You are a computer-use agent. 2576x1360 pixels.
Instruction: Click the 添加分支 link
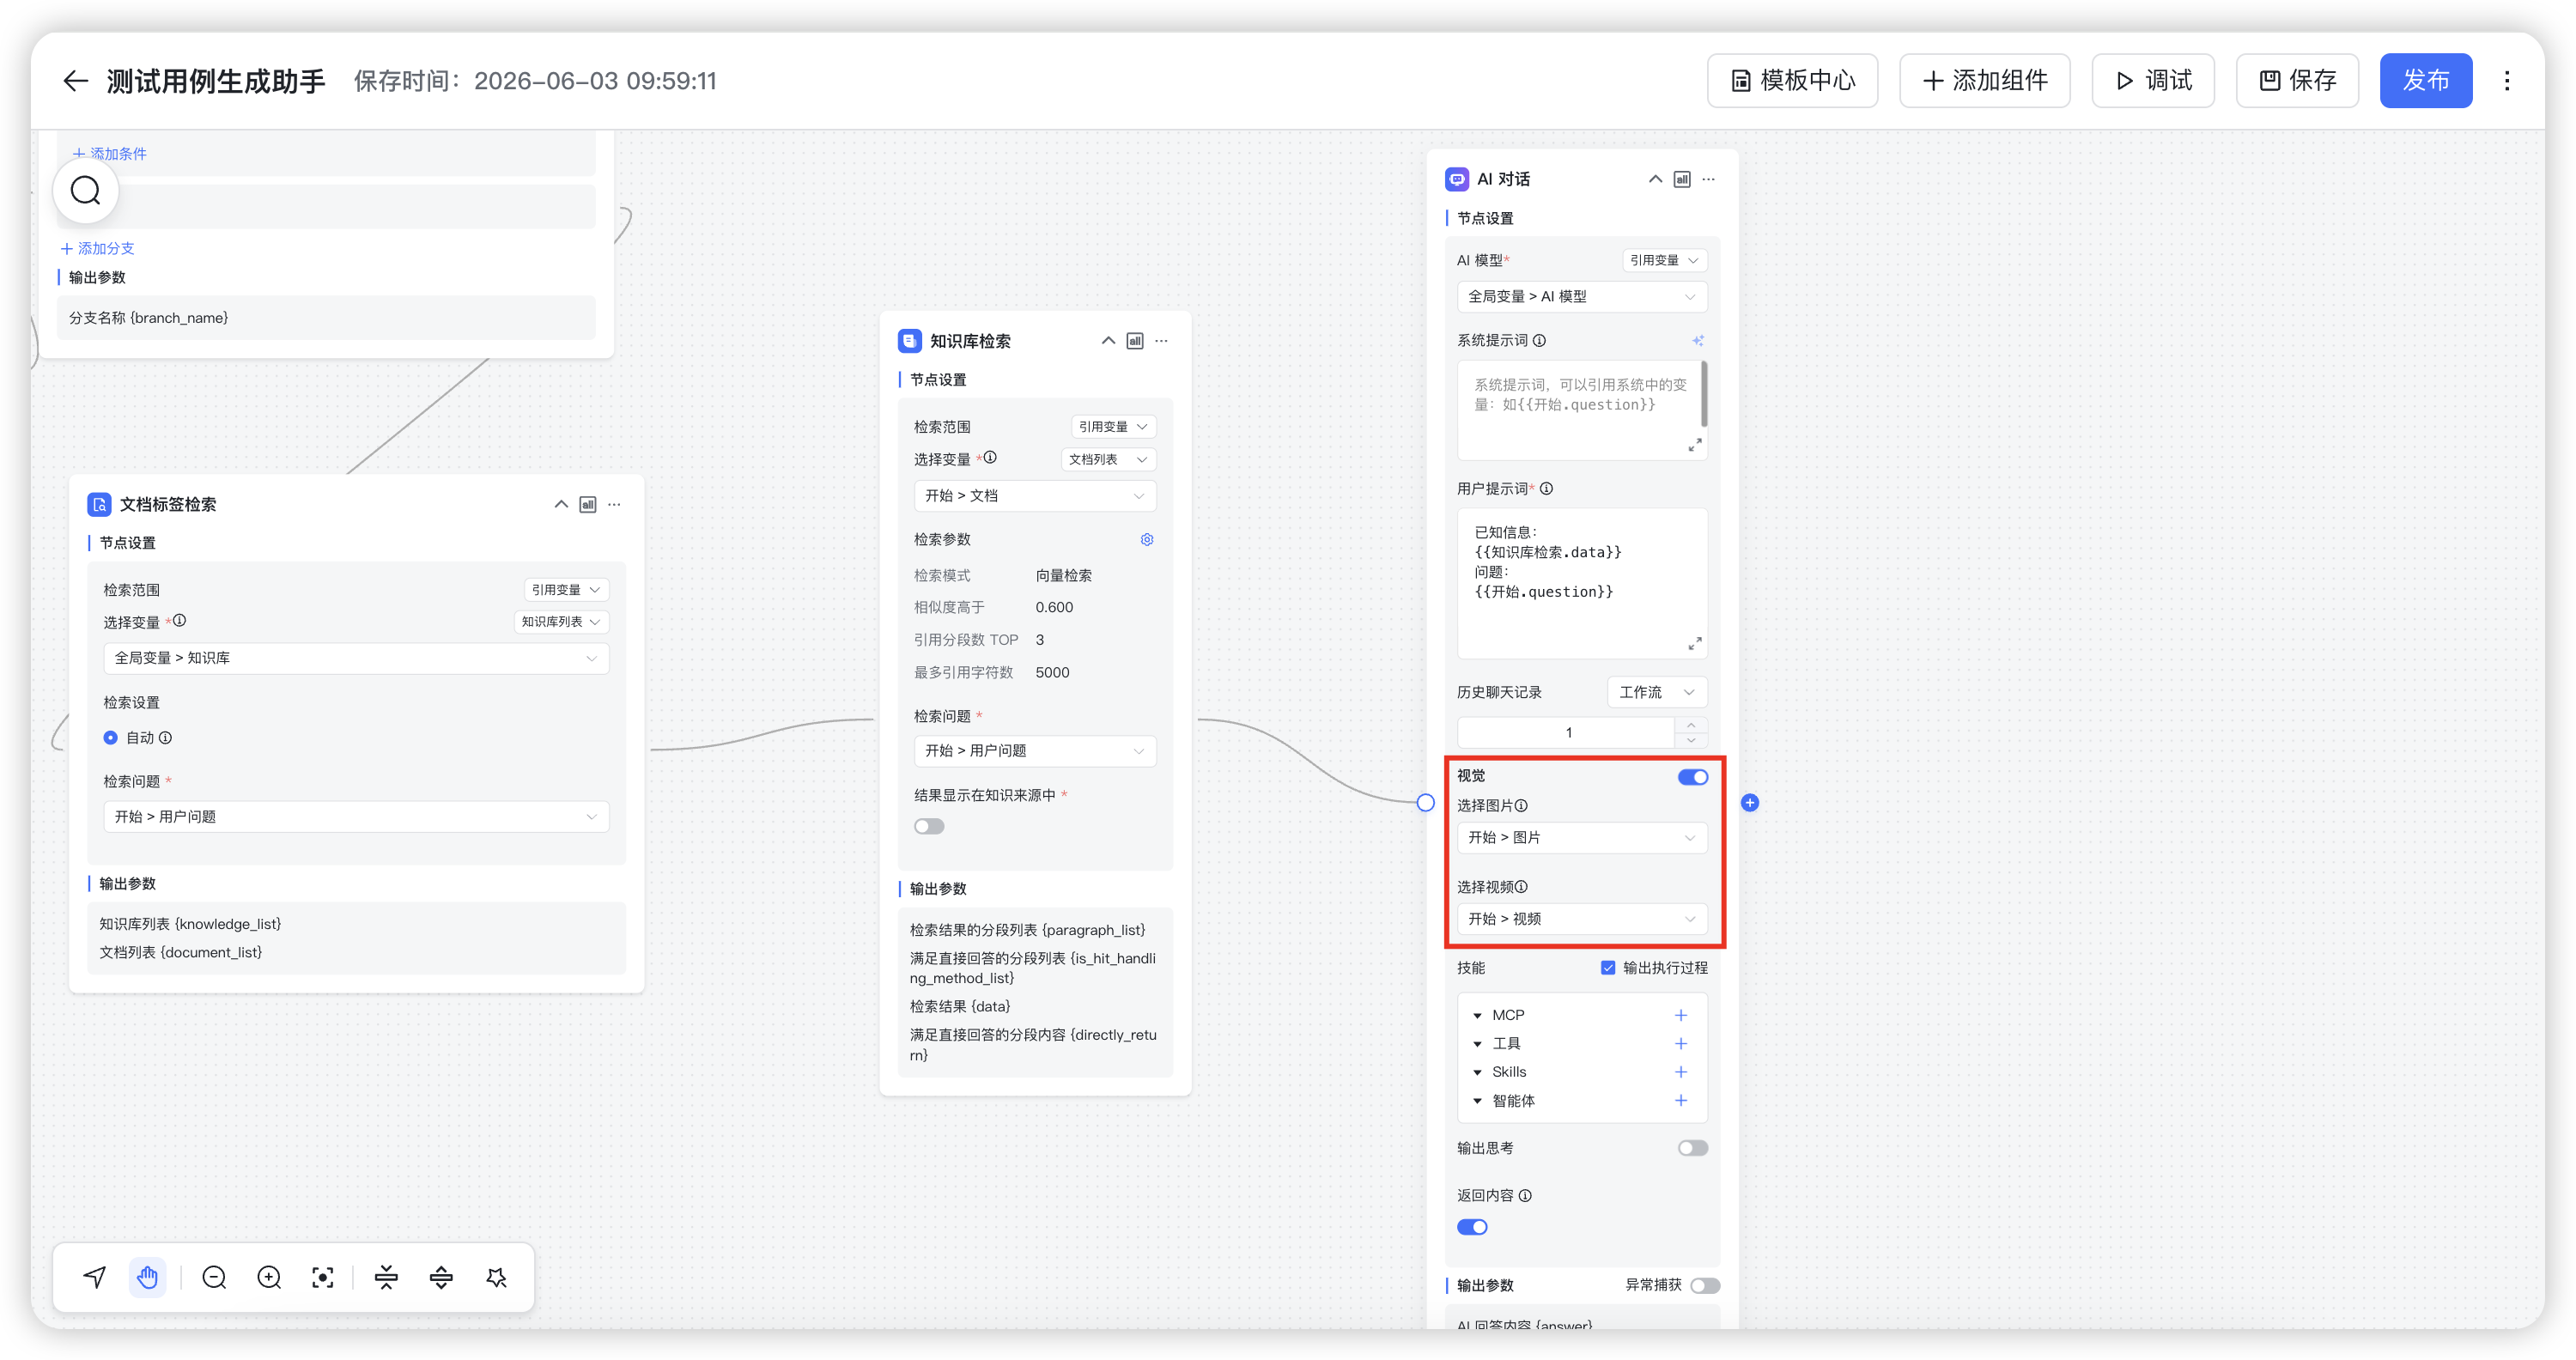click(97, 248)
